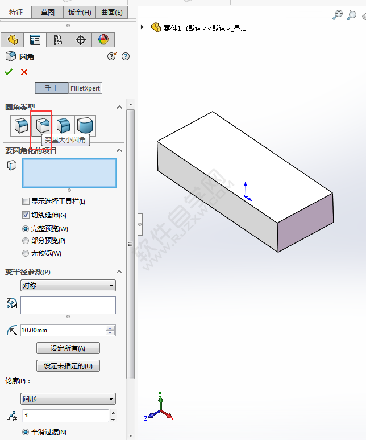366x440 pixels.
Task: Decrease instance count with down arrow
Action: [113, 420]
